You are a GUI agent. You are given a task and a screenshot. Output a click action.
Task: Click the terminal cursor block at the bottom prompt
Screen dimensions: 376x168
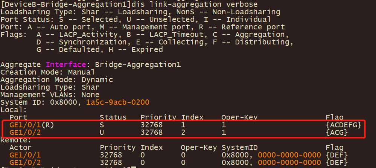[133, 166]
